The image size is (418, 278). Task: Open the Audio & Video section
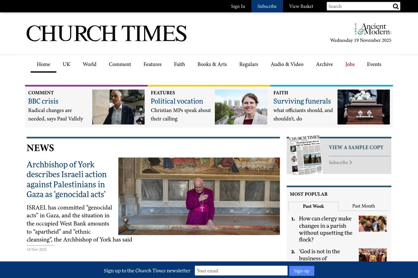287,64
